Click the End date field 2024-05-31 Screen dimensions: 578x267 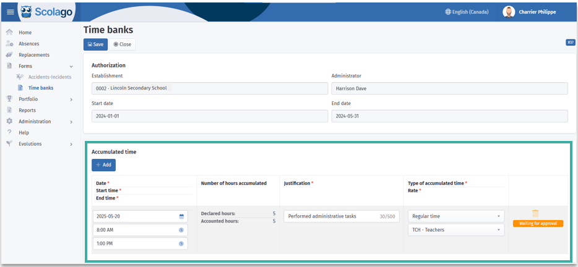coord(449,116)
